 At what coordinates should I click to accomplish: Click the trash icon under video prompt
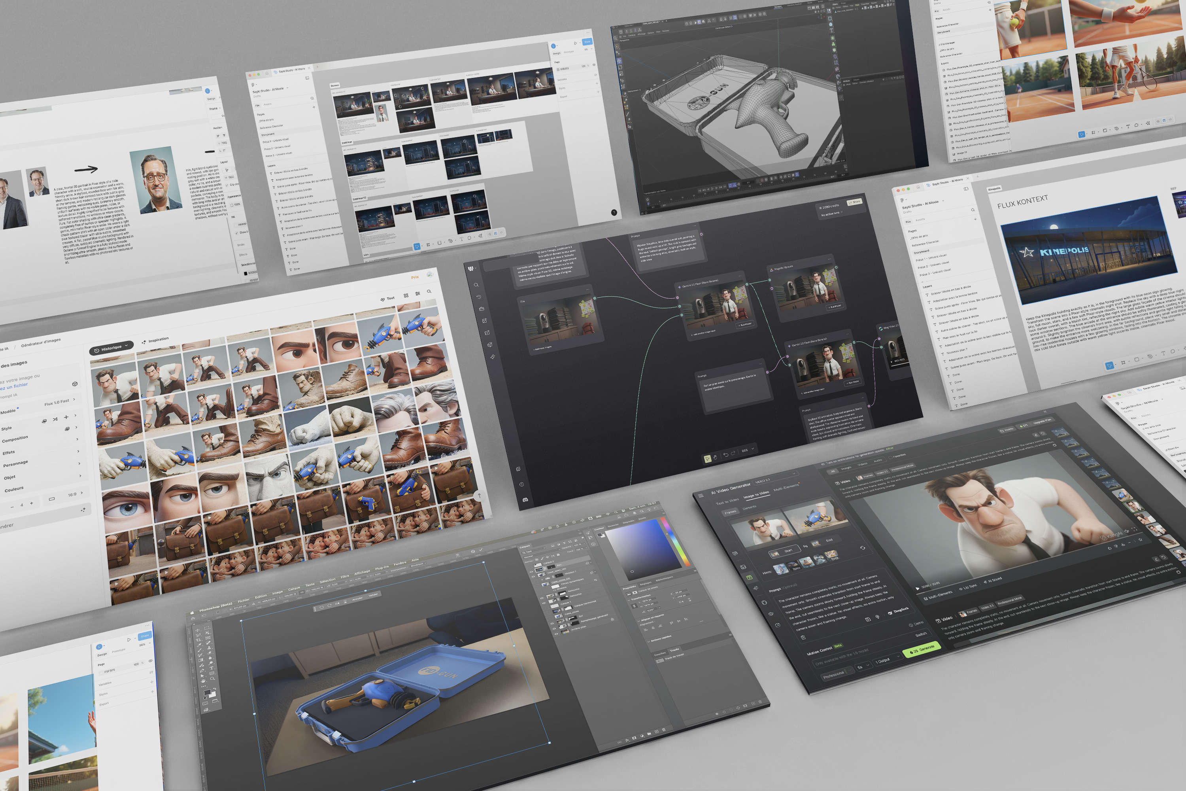coord(803,637)
